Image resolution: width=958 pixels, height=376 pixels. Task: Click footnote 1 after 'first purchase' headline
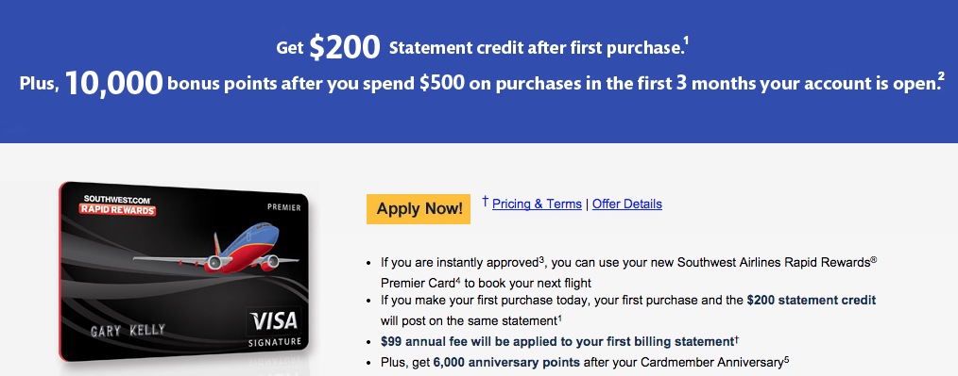[686, 41]
